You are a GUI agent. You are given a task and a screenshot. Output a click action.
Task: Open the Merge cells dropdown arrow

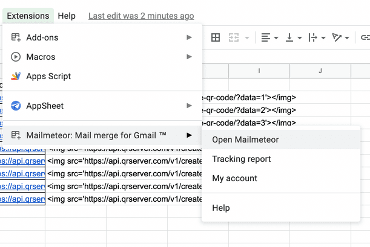click(247, 37)
